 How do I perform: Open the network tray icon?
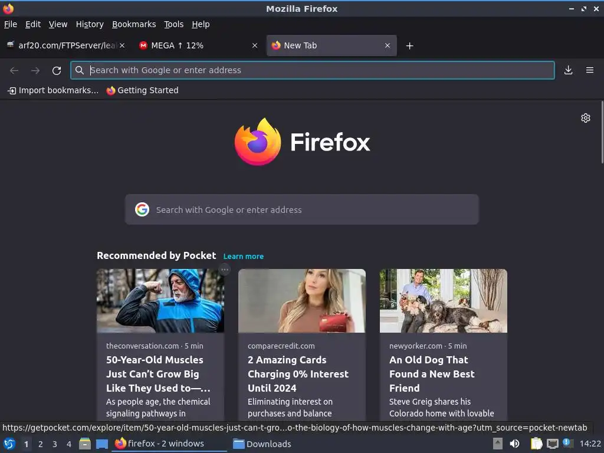click(x=552, y=444)
